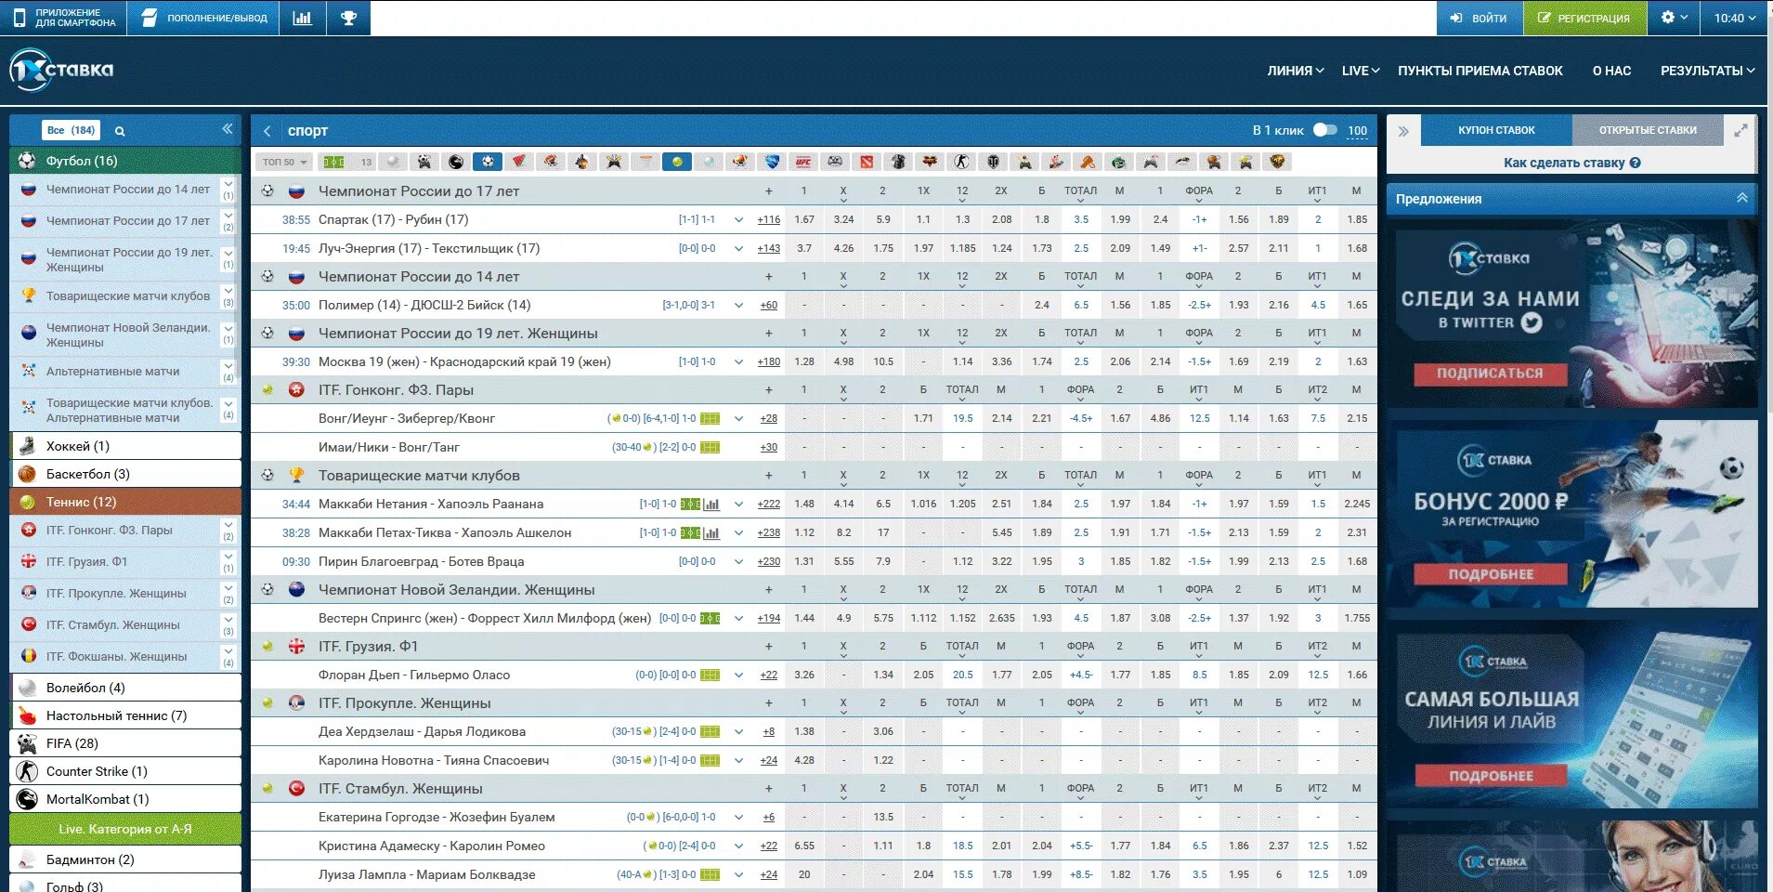1773x892 pixels.
Task: Select the UFC filter icon
Action: pyautogui.click(x=802, y=162)
